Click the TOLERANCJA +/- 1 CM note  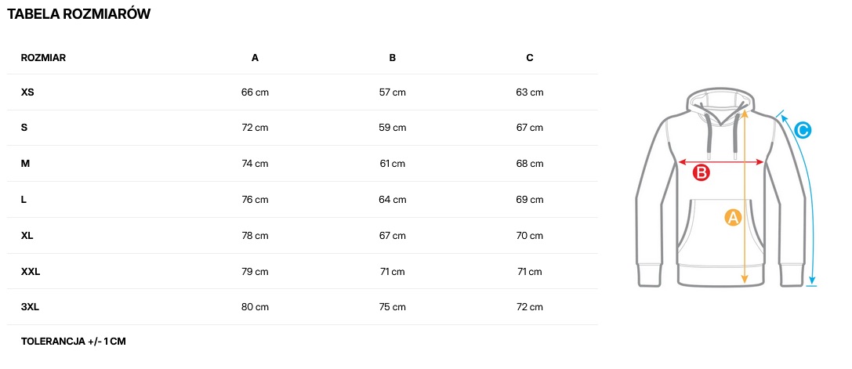[73, 342]
